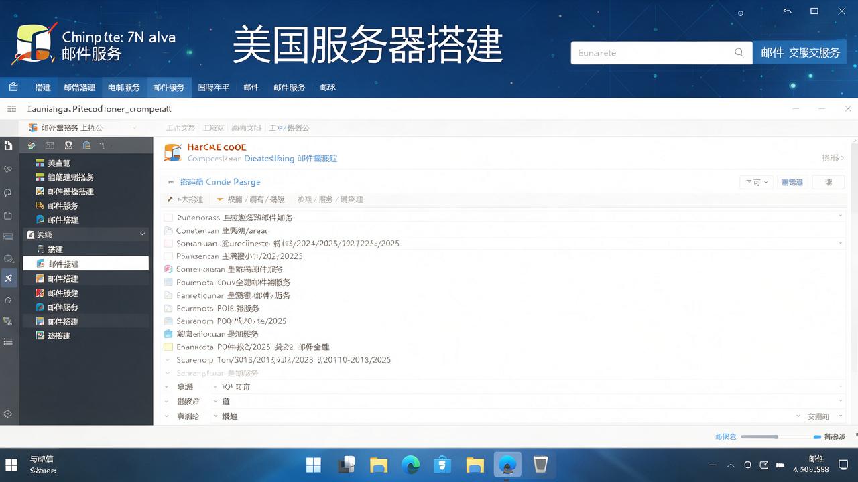Select the highlighted 邮件服务 navigation tab
The width and height of the screenshot is (858, 482).
pos(168,88)
